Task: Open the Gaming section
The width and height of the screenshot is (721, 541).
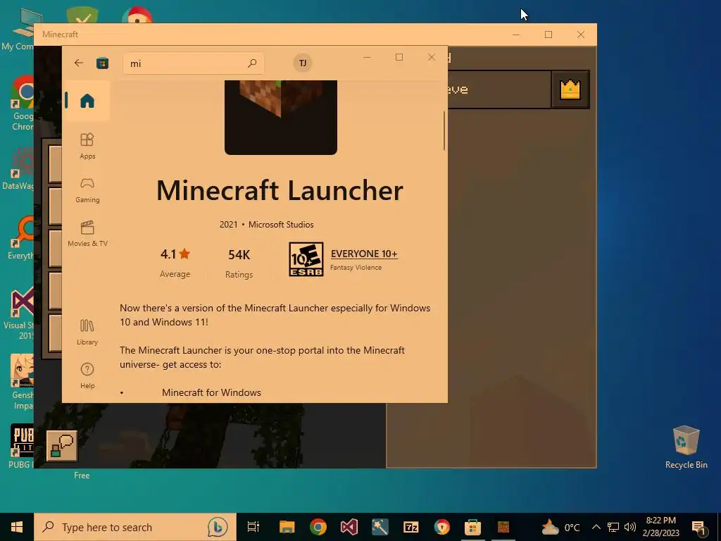Action: tap(87, 190)
